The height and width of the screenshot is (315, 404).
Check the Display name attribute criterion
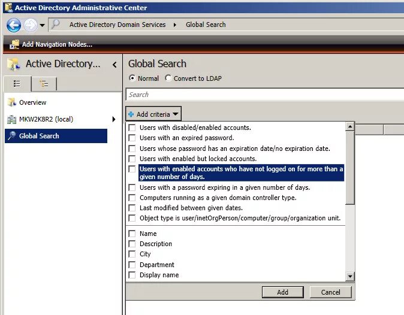coord(132,275)
